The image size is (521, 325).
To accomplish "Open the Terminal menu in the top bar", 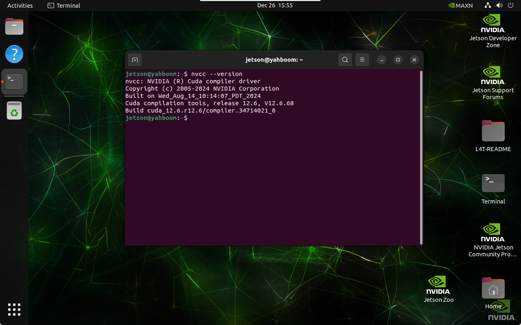I will click(x=63, y=5).
